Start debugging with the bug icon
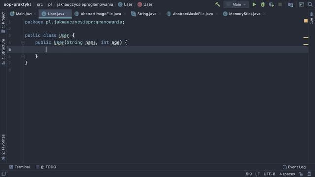Viewport: 315px width, 177px height. pos(263,4)
